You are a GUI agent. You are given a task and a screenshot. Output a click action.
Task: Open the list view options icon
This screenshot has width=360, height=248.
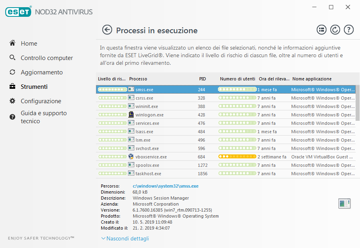(x=322, y=30)
